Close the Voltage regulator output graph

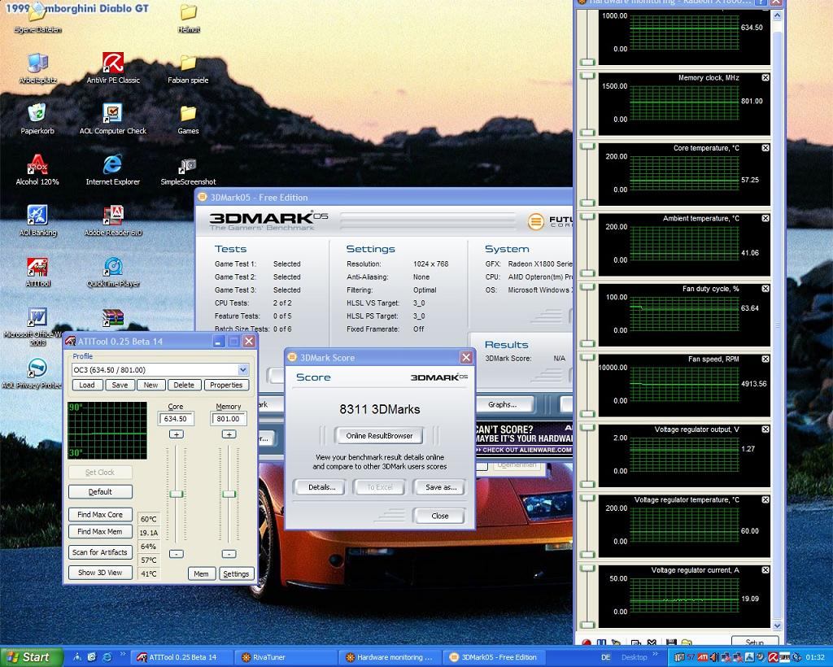point(765,429)
